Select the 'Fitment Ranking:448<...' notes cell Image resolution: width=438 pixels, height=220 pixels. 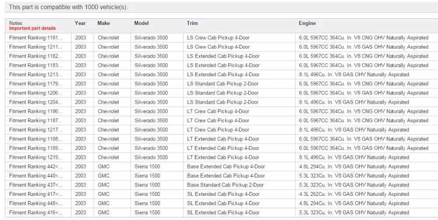[x=38, y=203]
